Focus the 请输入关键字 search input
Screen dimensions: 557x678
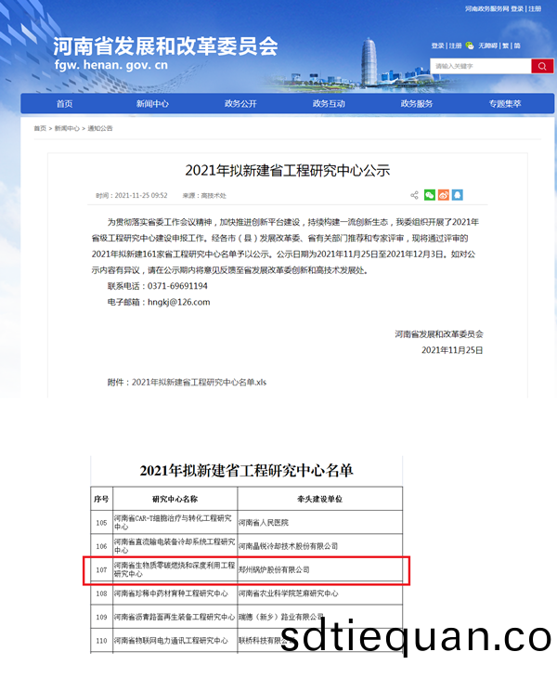pyautogui.click(x=481, y=66)
